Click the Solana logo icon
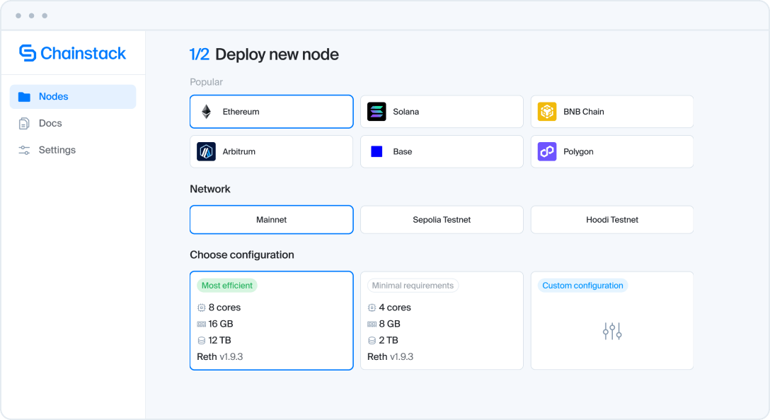This screenshot has height=420, width=770. [x=377, y=112]
